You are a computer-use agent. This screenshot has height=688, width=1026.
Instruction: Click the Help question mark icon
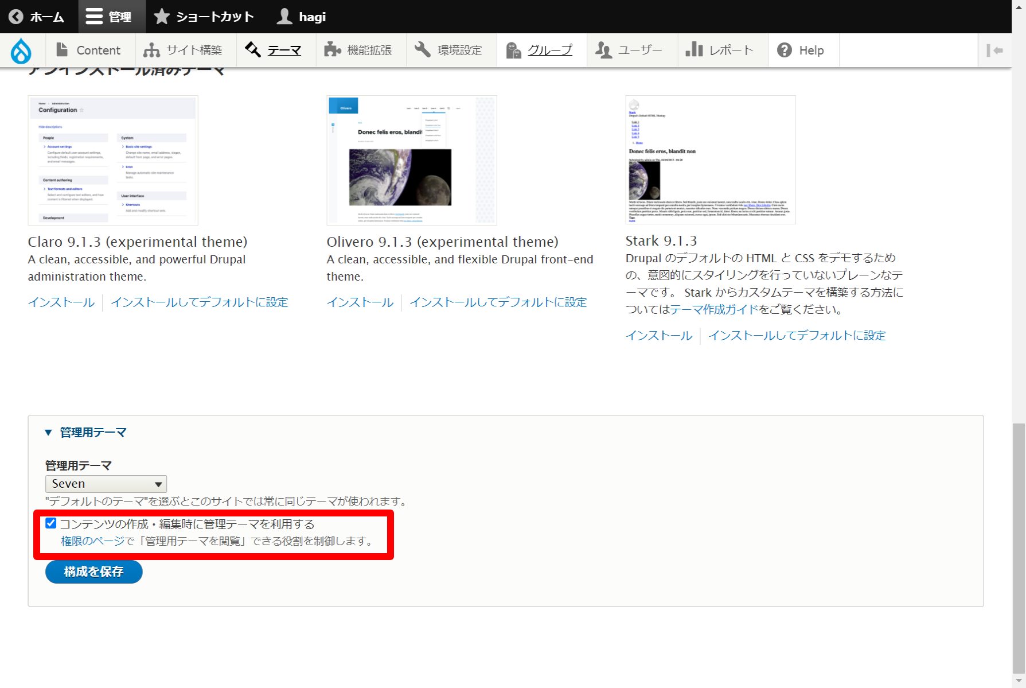[785, 50]
